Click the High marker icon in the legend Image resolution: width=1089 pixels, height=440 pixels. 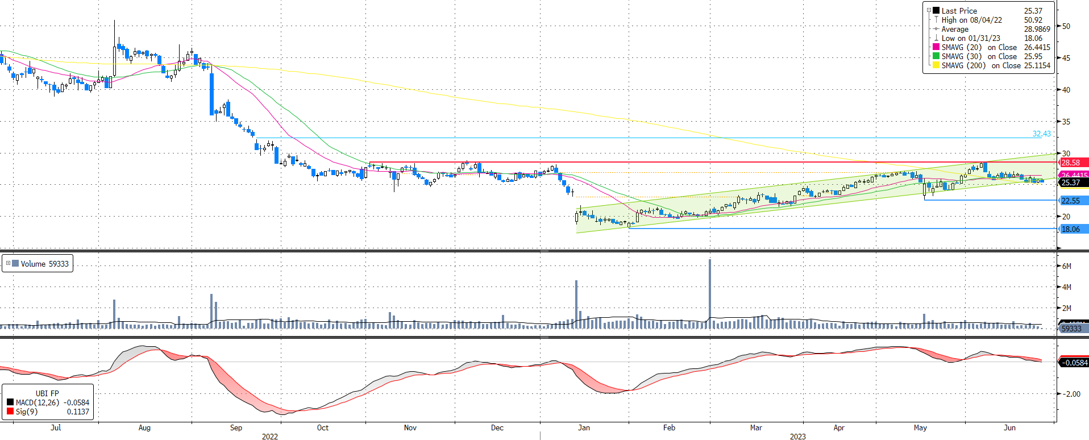pyautogui.click(x=936, y=19)
